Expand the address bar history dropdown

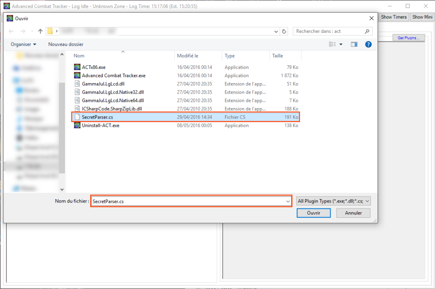coord(276,31)
